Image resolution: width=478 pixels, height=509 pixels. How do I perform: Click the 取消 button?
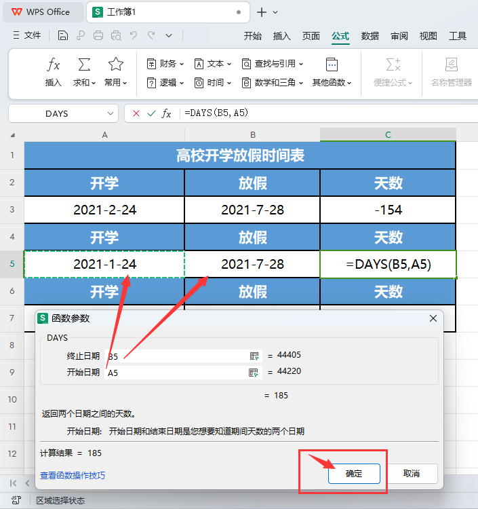(x=411, y=474)
